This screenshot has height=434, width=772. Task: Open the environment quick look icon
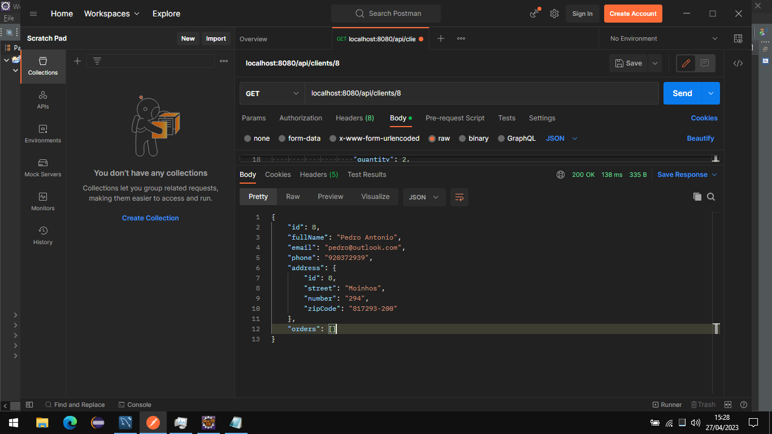[x=738, y=38]
